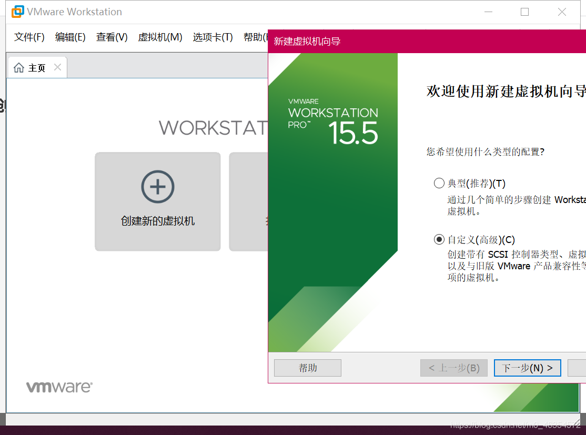Click the plus circle icon to create VM
The image size is (586, 435).
(158, 187)
